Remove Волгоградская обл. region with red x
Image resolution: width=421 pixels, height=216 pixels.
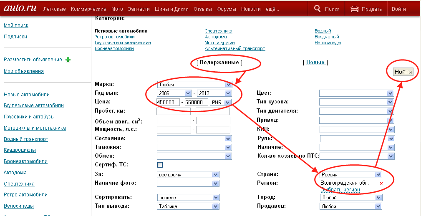(x=381, y=183)
